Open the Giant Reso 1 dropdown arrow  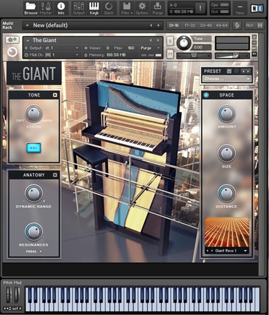coord(245,251)
